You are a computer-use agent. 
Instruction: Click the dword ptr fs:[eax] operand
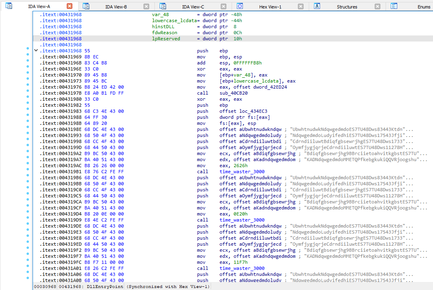point(245,117)
